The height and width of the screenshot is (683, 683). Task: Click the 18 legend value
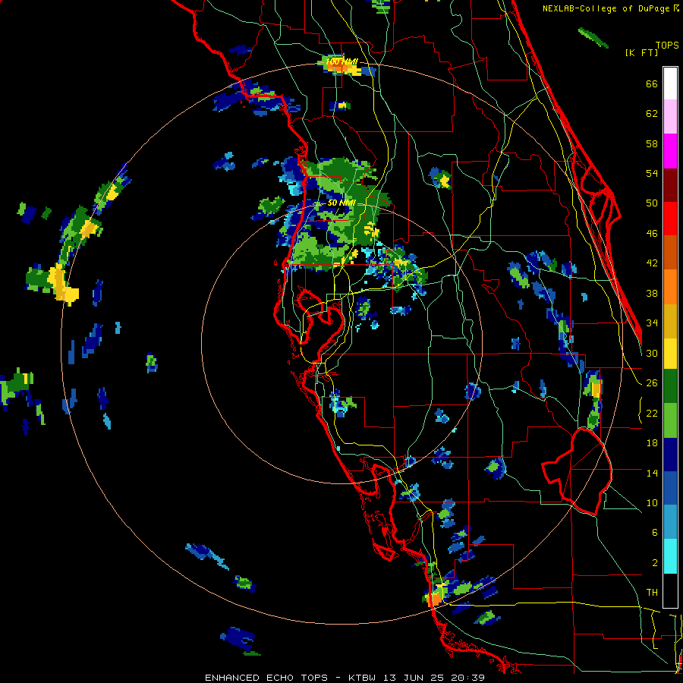coord(652,443)
